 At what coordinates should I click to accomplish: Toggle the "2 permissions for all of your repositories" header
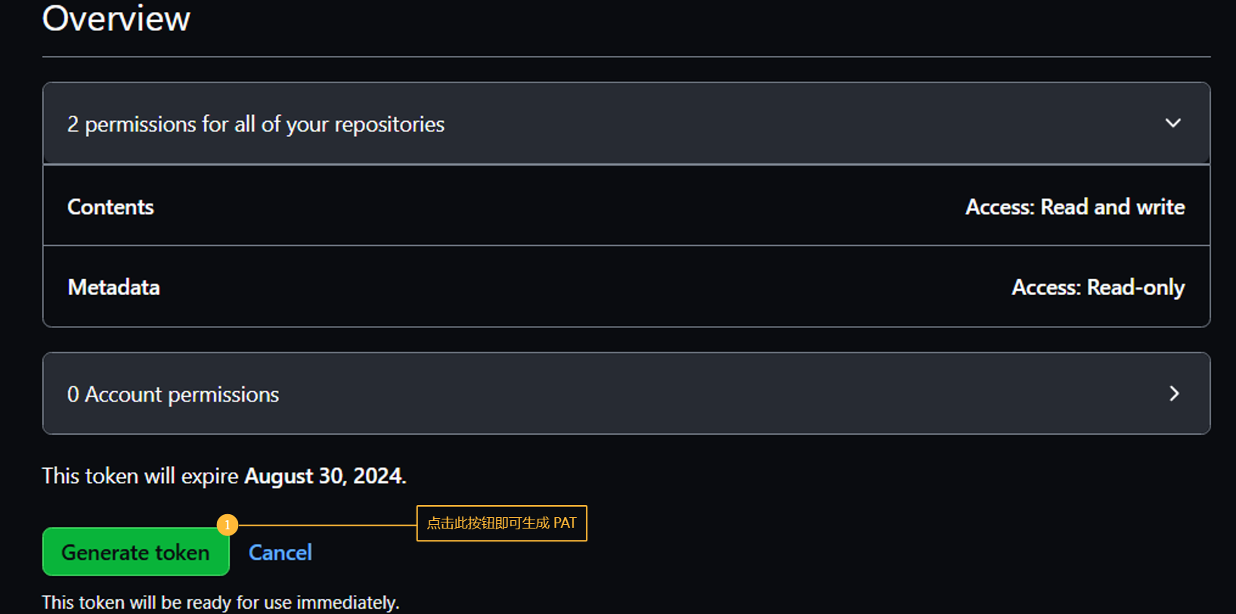tap(256, 124)
